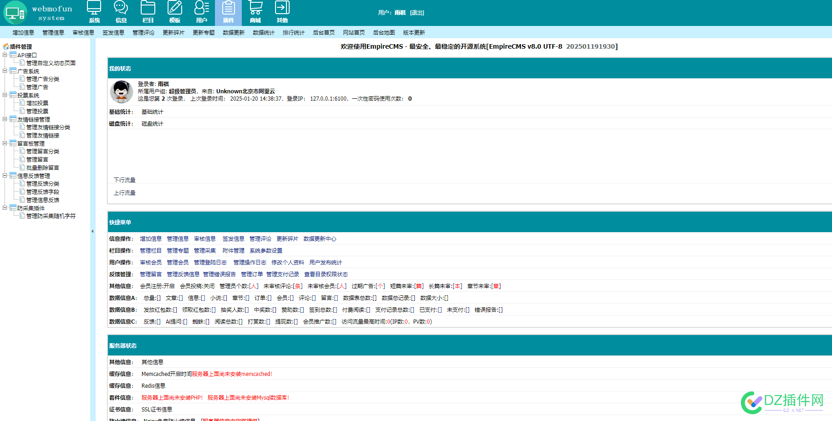Click page icon beside 管理广告分类
The image size is (832, 421).
click(x=22, y=78)
